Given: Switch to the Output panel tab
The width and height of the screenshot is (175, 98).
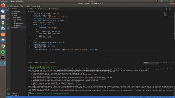Looking at the screenshot, I should [x=30, y=63].
